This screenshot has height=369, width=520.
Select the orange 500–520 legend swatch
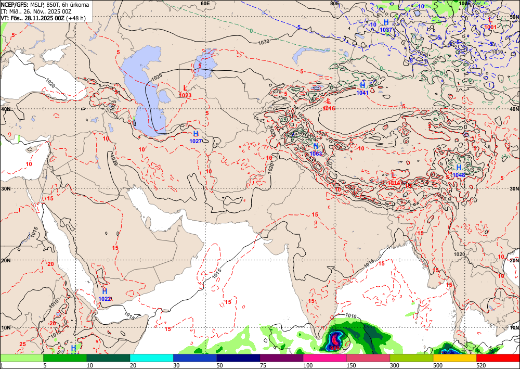454,358
